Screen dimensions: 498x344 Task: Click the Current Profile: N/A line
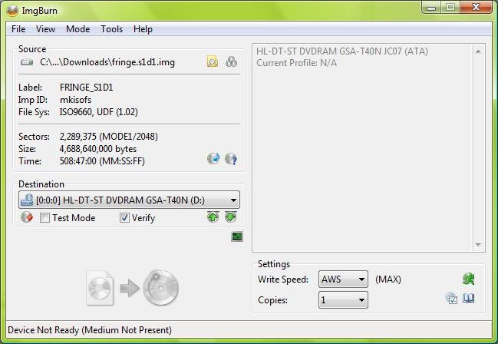[x=297, y=63]
